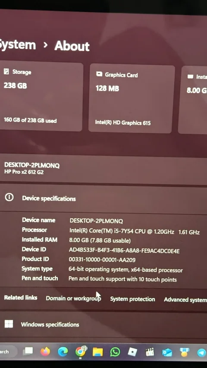Open the Graphics Card info card
The width and height of the screenshot is (207, 368).
click(x=132, y=98)
